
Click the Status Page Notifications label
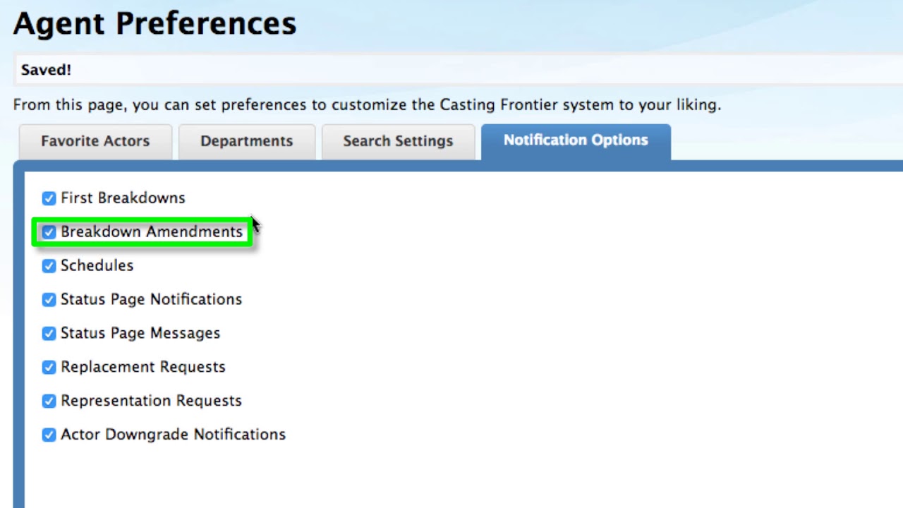point(151,300)
